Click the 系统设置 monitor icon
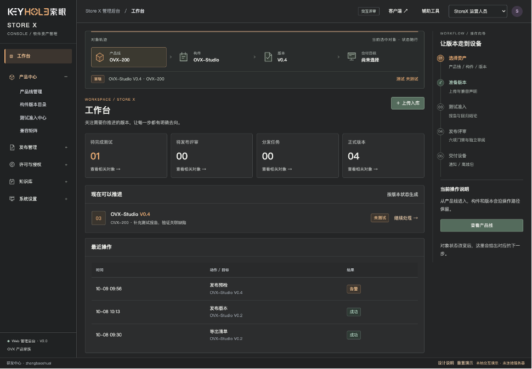Screen dimensions: 532x369 click(x=12, y=199)
